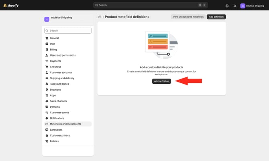Click the Intuitive Shipping avatar in the top bar

point(243,6)
